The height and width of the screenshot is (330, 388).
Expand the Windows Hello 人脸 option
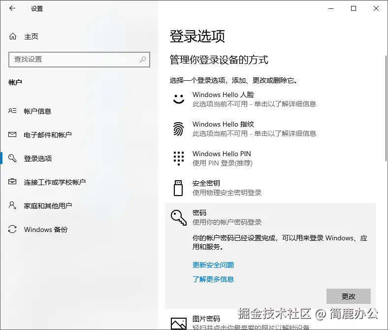pyautogui.click(x=270, y=99)
